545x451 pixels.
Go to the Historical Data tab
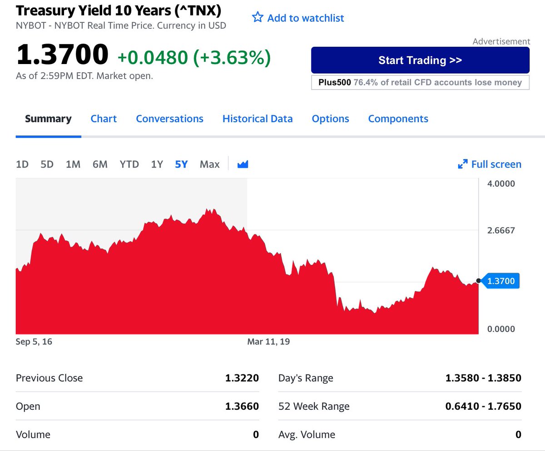tap(258, 119)
